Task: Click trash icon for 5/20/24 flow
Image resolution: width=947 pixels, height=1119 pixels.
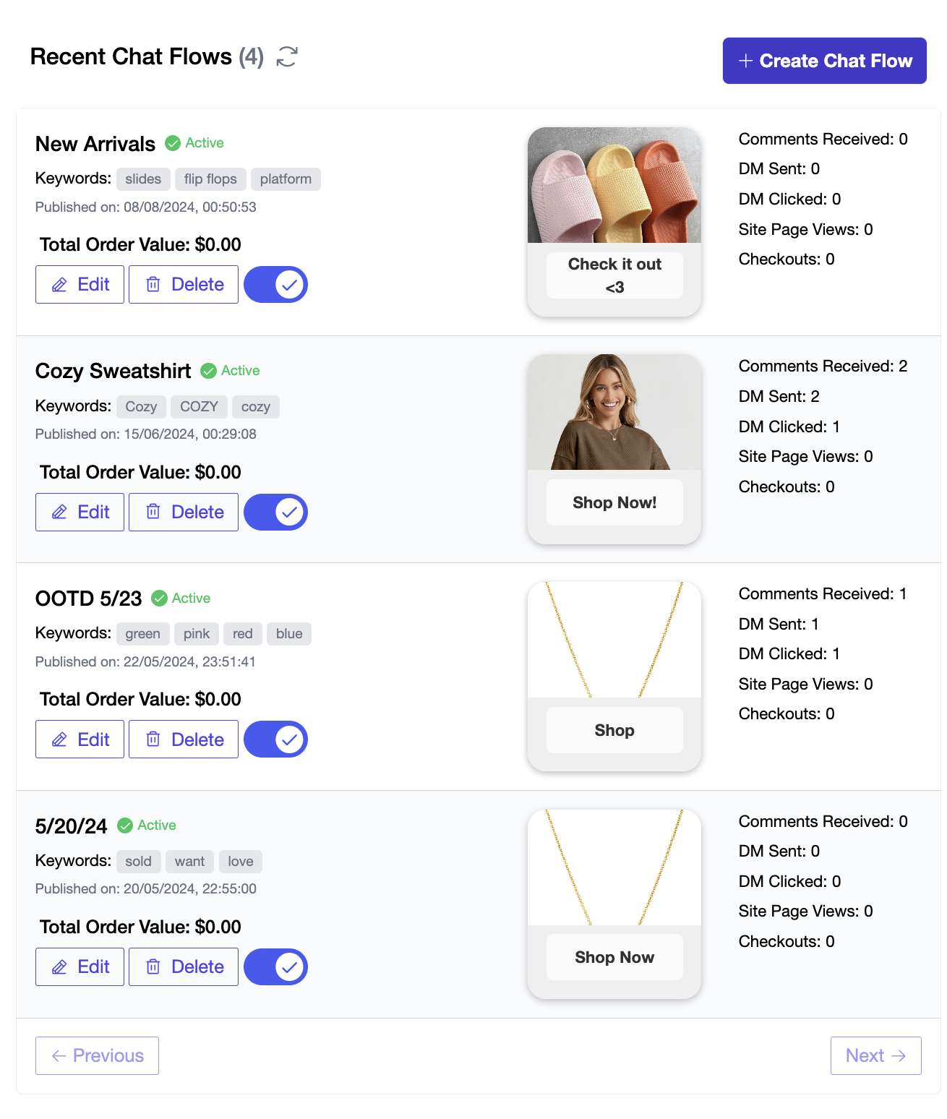Action: [153, 967]
